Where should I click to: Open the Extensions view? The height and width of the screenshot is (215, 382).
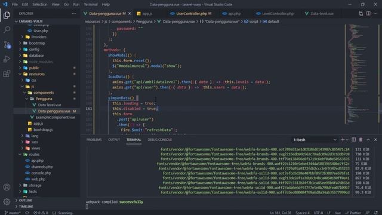[7, 73]
